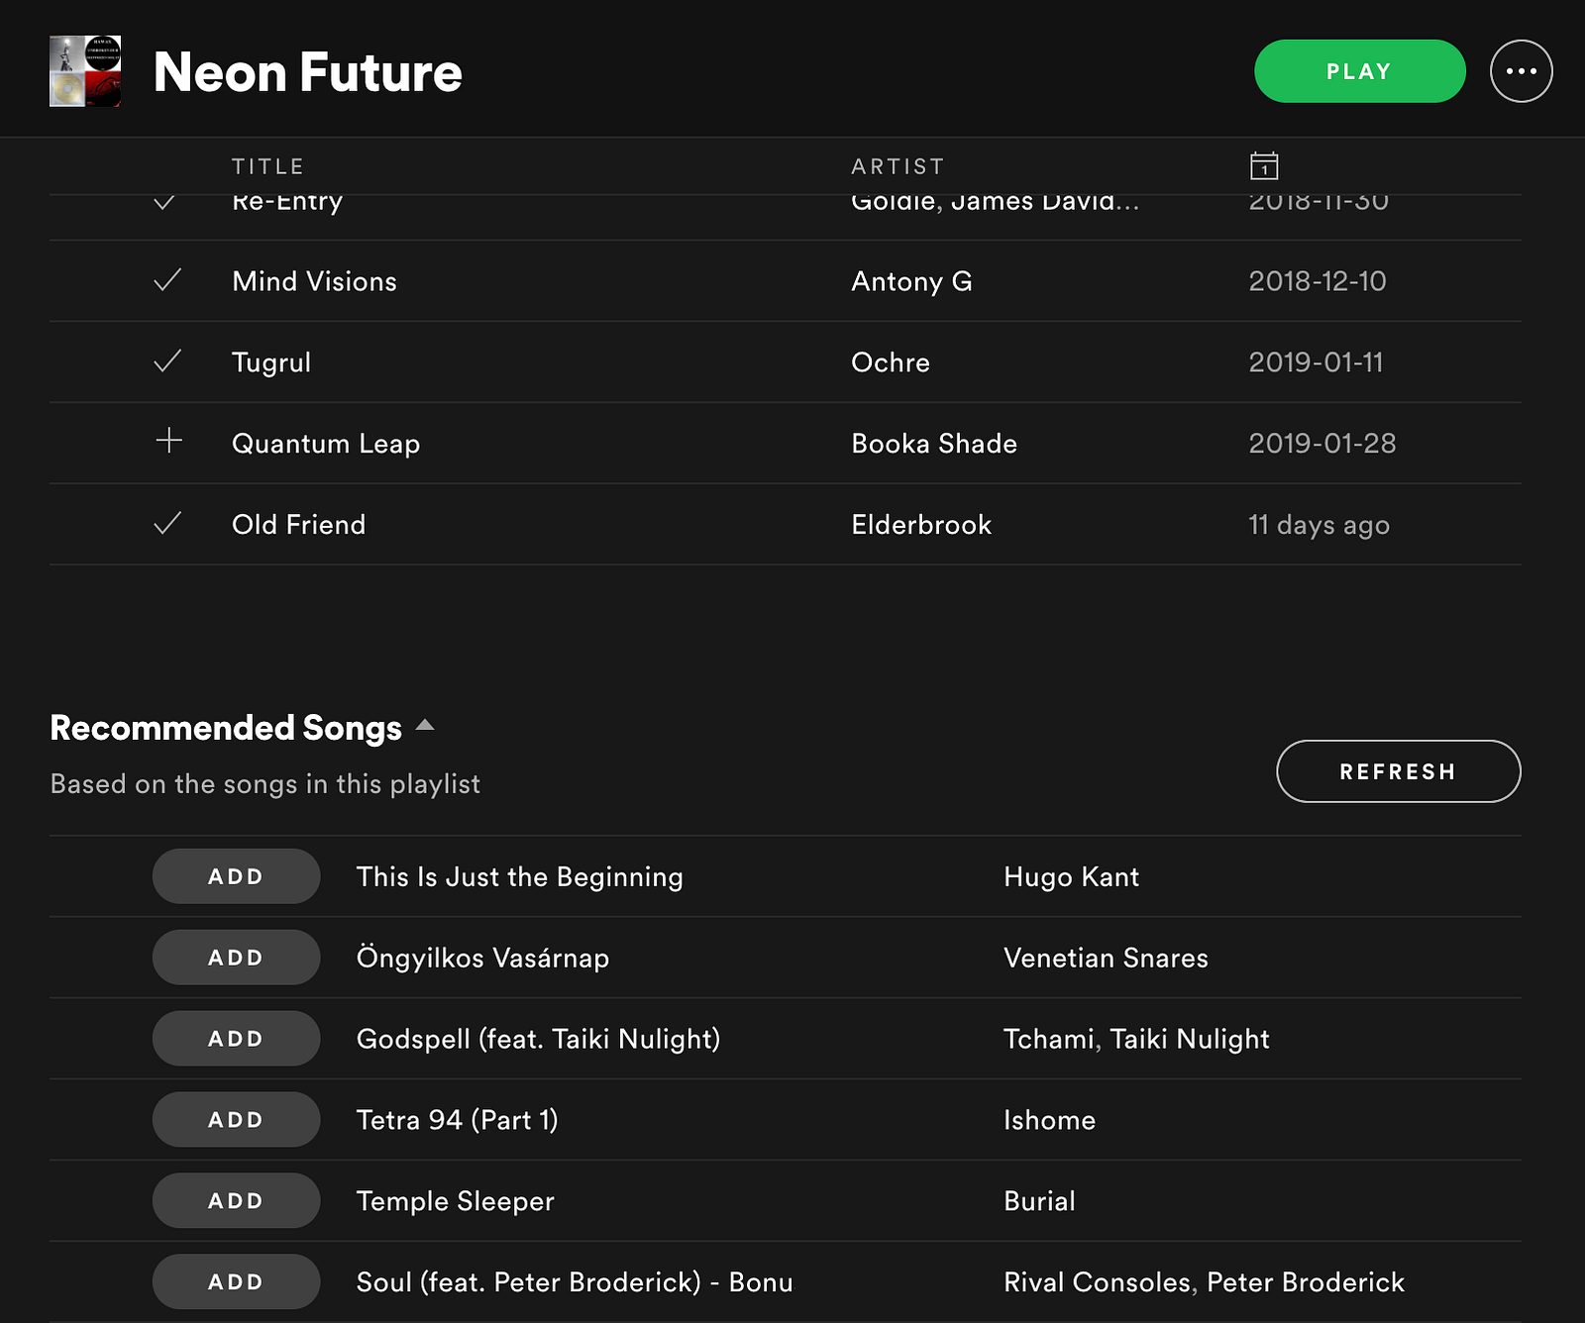
Task: Add Quantum Leap to library with plus icon
Action: click(169, 441)
